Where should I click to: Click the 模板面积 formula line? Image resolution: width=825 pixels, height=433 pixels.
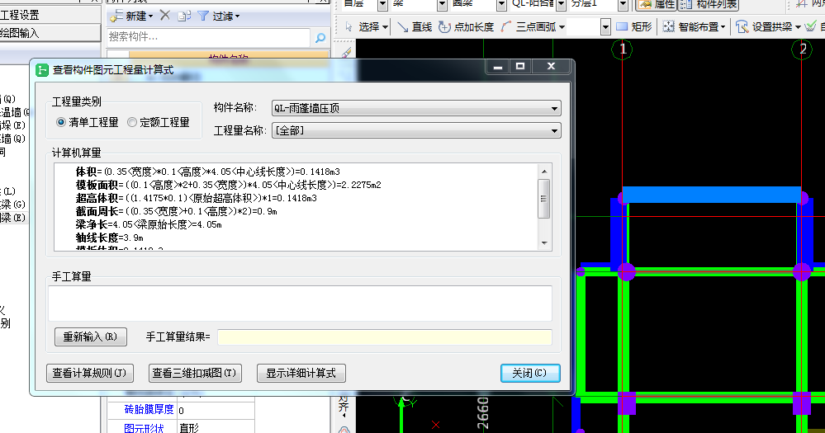pos(229,185)
